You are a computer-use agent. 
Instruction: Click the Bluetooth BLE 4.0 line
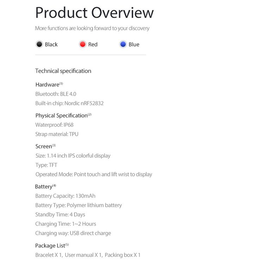pyautogui.click(x=56, y=94)
